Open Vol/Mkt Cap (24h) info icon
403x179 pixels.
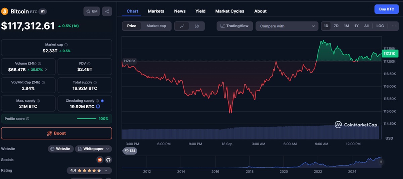click(x=43, y=82)
